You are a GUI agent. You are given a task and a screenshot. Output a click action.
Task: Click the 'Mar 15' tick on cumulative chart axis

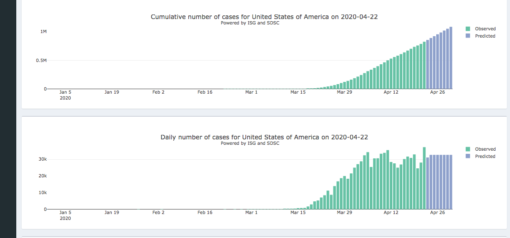(298, 92)
